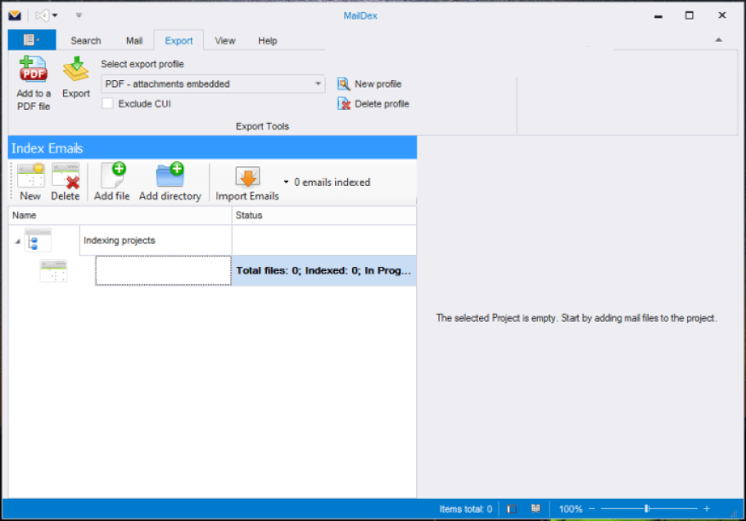The height and width of the screenshot is (521, 746).
Task: Click the New profile label
Action: [378, 84]
